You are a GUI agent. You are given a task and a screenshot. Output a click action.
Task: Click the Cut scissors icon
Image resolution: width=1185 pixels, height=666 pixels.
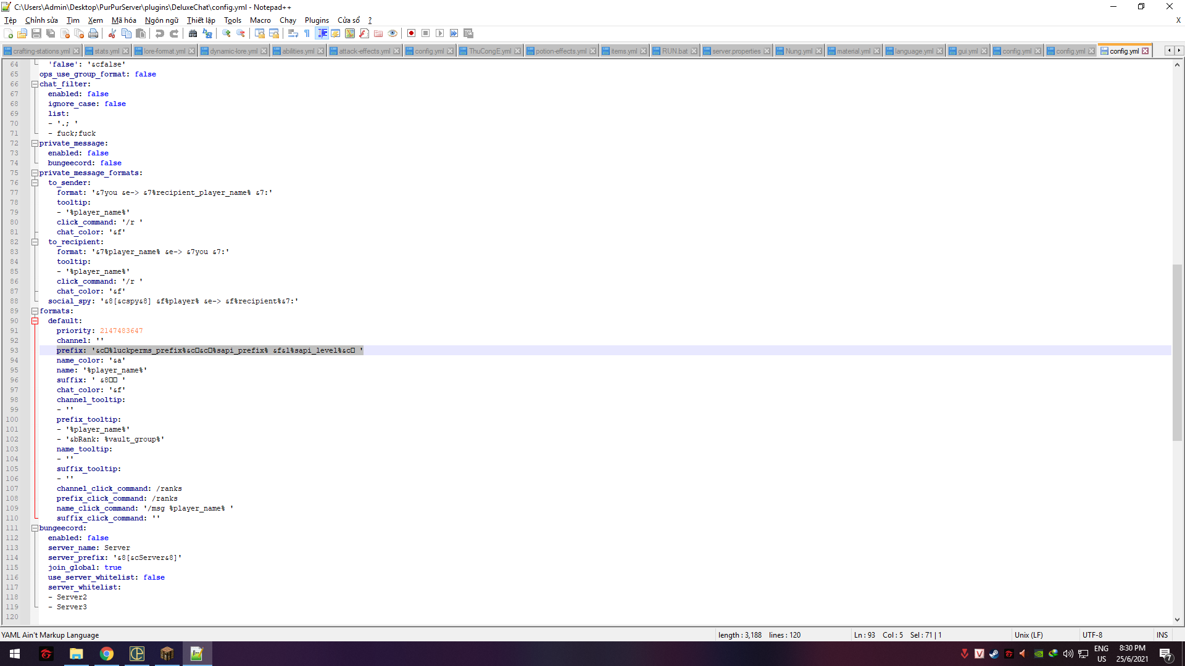tap(112, 33)
